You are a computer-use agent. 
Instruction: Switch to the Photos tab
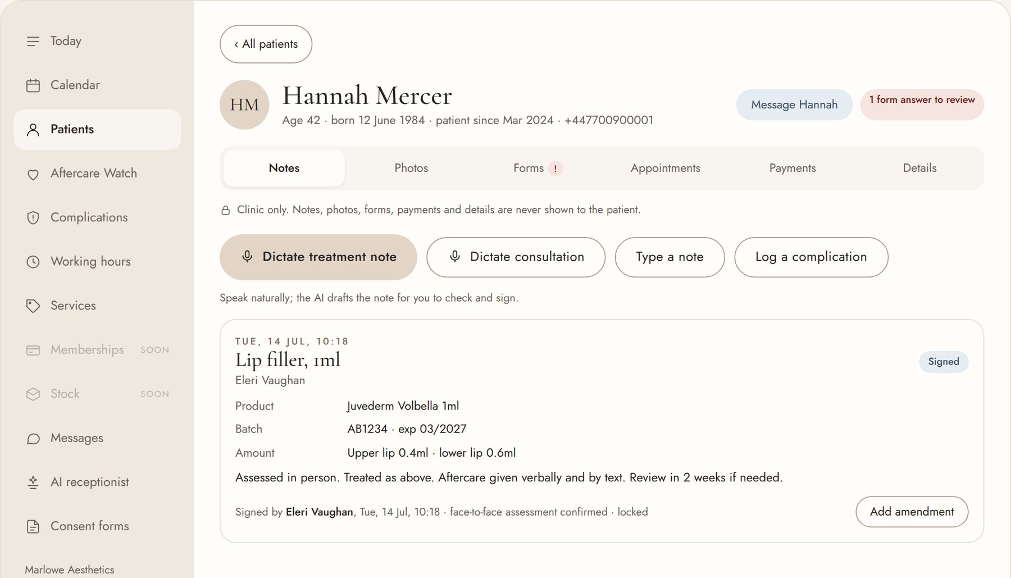[x=411, y=168]
